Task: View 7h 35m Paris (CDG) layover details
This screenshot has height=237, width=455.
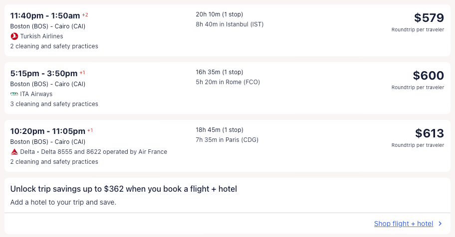Action: 227,140
